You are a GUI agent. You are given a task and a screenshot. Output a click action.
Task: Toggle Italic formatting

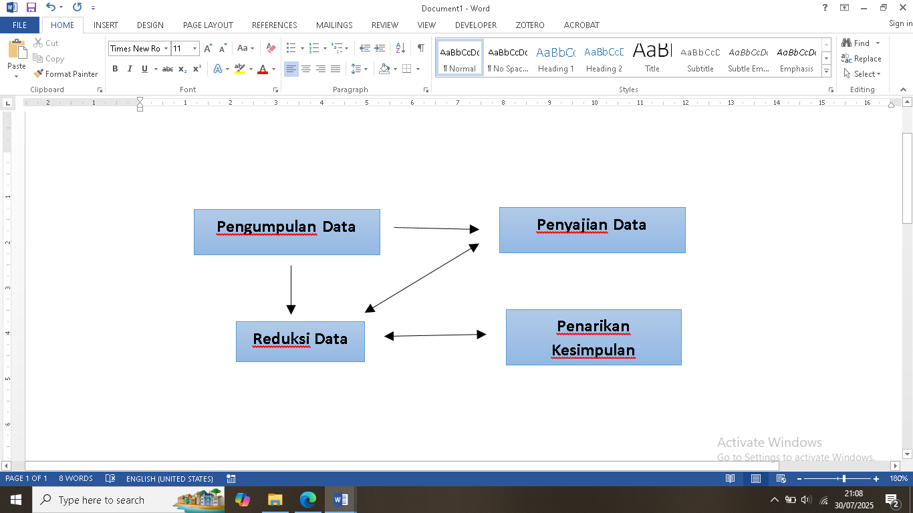(130, 69)
